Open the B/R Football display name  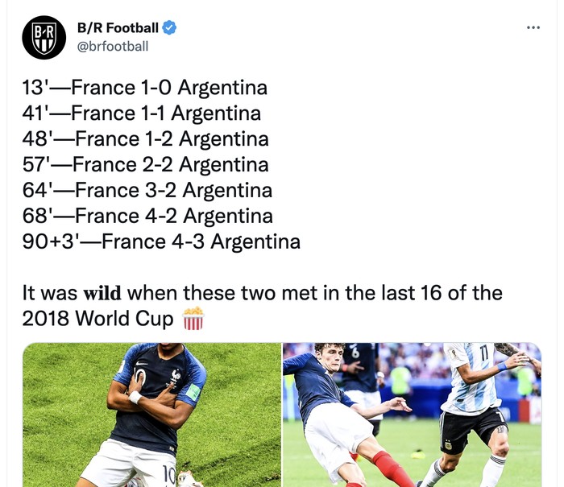118,28
